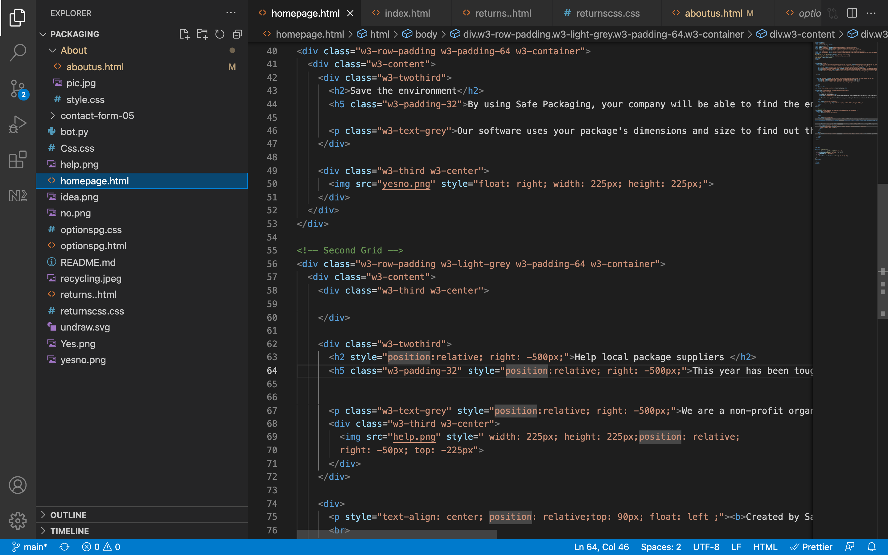Switch to the index.html tab

coord(407,13)
